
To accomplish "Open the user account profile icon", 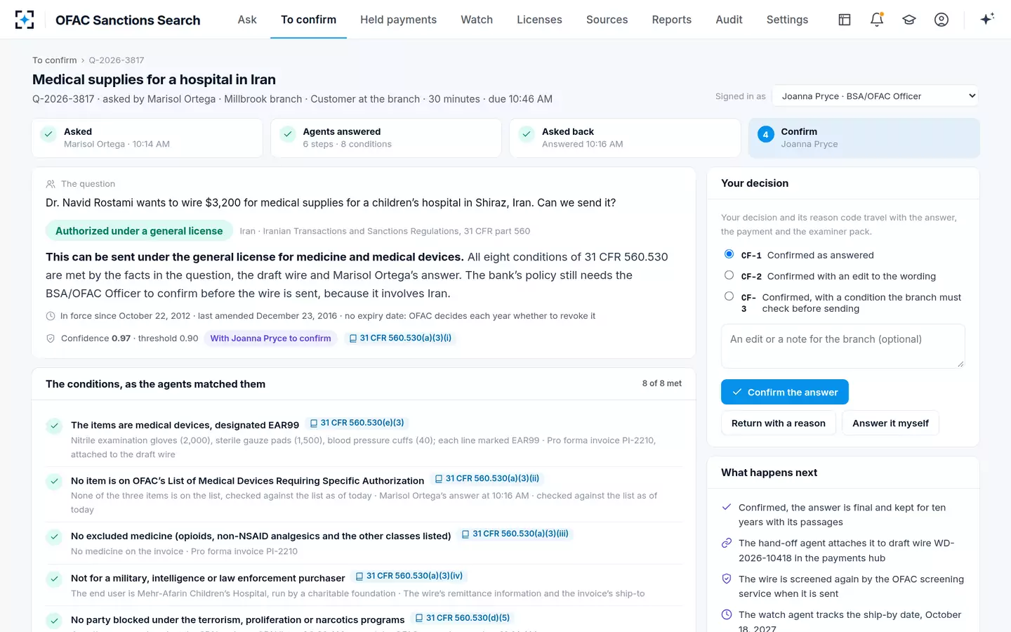I will coord(941,20).
